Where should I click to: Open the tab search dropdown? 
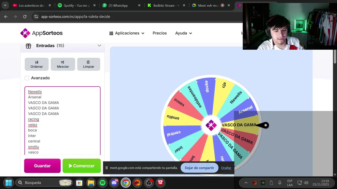tap(5, 5)
